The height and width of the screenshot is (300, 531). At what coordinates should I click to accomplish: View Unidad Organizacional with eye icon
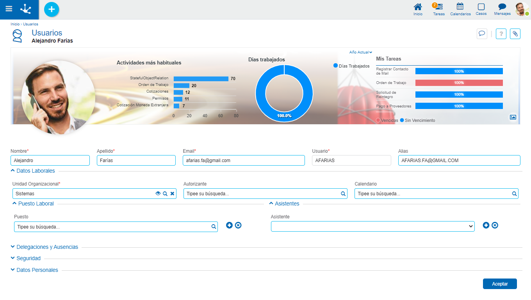pyautogui.click(x=158, y=193)
